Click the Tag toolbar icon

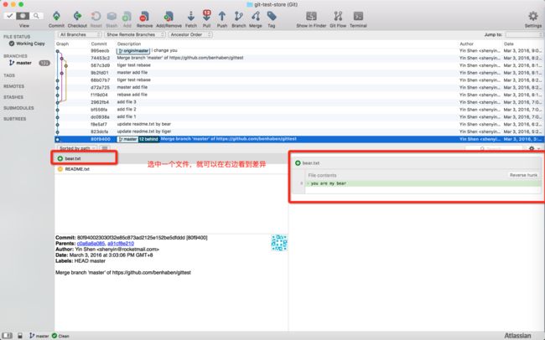(x=272, y=16)
